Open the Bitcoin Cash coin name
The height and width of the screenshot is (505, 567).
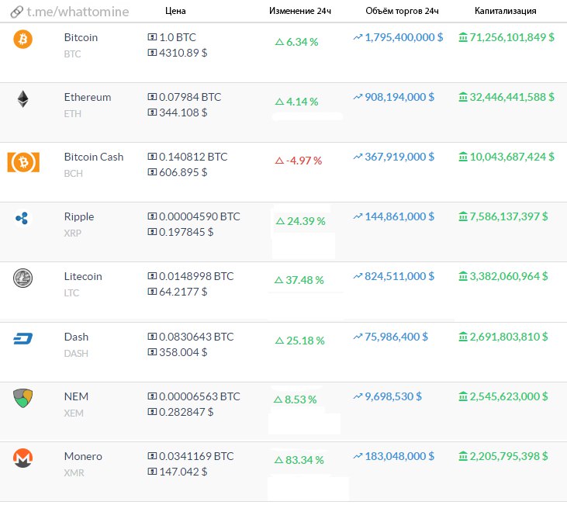coord(94,157)
